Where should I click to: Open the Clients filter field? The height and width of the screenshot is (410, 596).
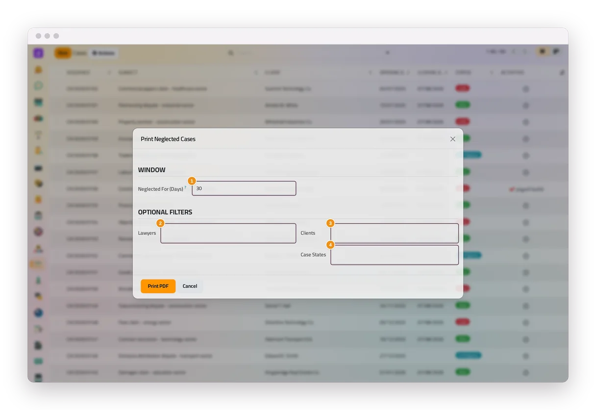point(395,233)
